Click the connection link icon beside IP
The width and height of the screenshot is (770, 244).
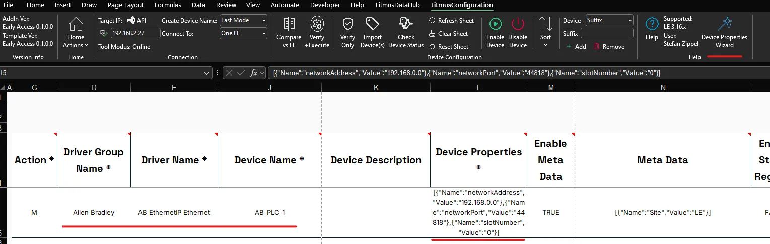(x=104, y=33)
